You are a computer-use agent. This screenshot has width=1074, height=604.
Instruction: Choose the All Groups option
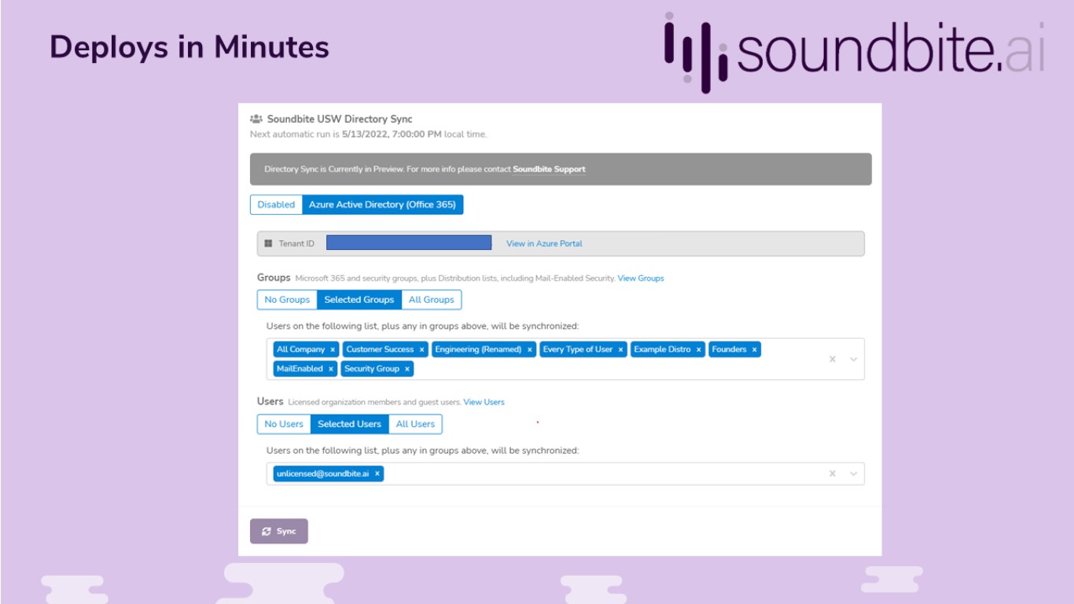pyautogui.click(x=432, y=300)
